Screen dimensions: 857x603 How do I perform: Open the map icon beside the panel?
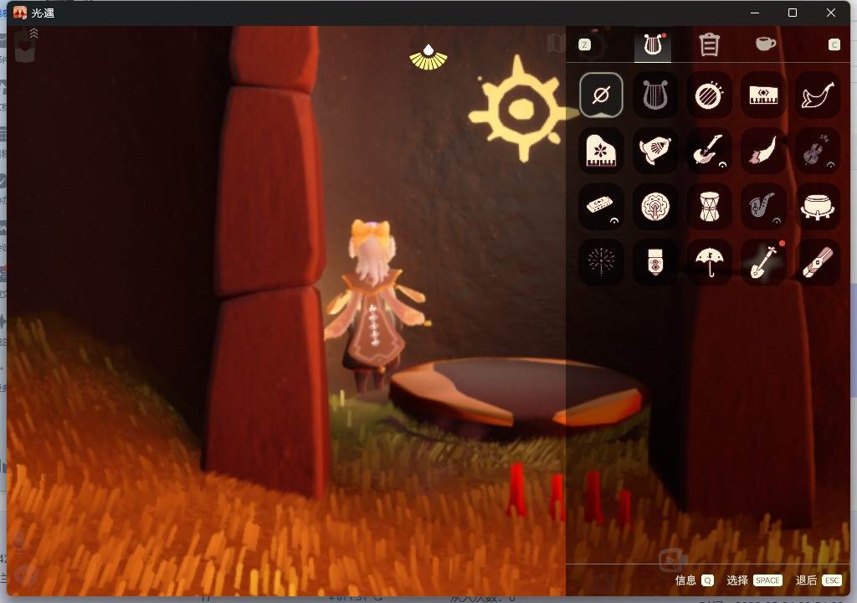coord(556,44)
